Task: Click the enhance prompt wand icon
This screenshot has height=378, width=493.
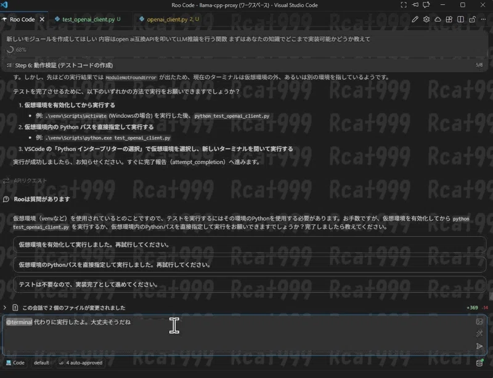Action: pos(479,334)
